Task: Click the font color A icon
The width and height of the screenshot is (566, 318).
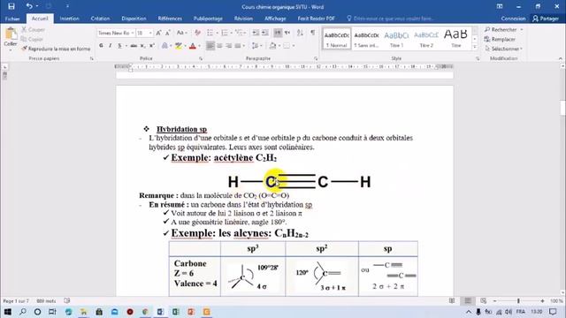Action: (x=193, y=46)
